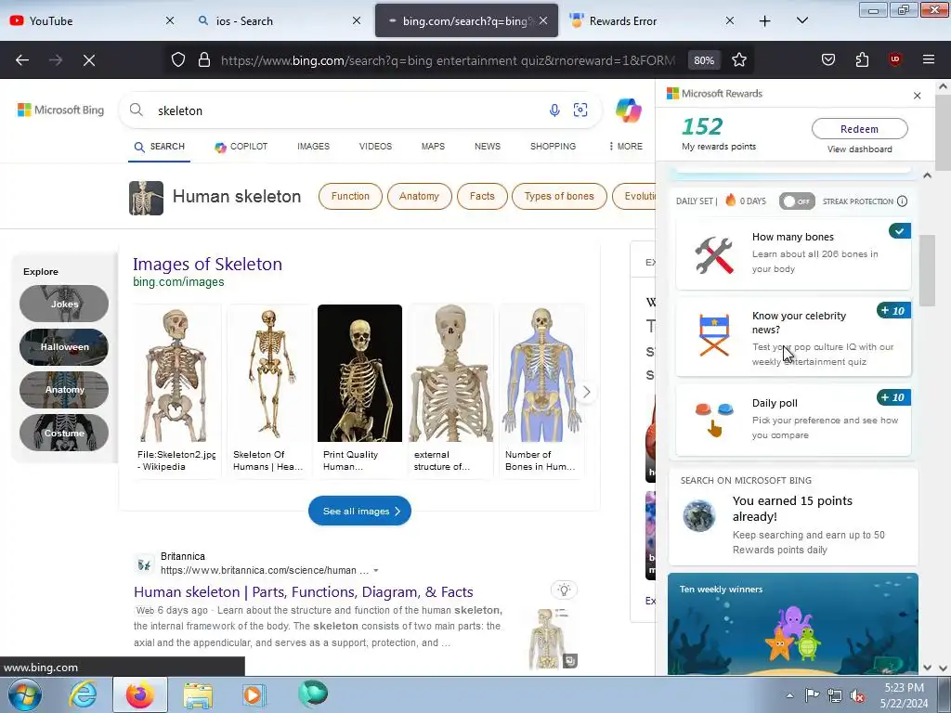Viewport: 951px width, 713px height.
Task: Open the How many bones card
Action: pos(793,253)
